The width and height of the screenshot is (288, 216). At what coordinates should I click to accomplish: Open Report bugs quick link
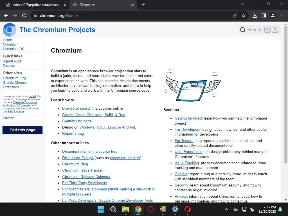(x=12, y=61)
